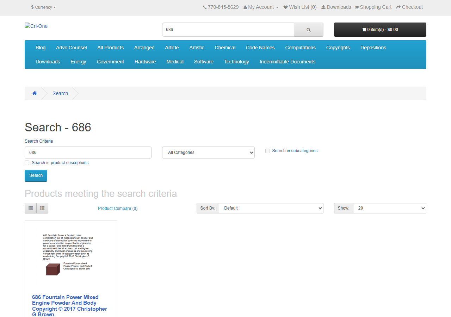Open Product Compare (0)
The image size is (451, 317).
click(x=118, y=209)
